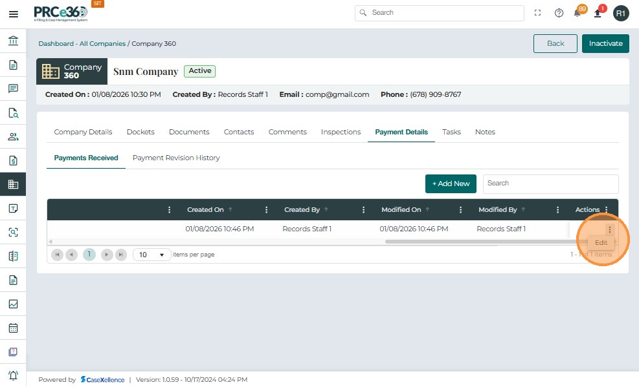This screenshot has height=387, width=639.
Task: Switch to Tasks tab
Action: pyautogui.click(x=451, y=132)
